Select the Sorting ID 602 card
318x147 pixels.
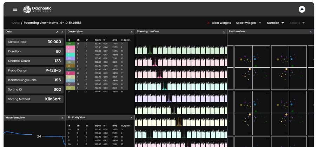pos(34,89)
